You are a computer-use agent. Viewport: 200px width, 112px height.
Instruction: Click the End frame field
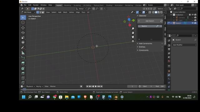(x=160, y=86)
